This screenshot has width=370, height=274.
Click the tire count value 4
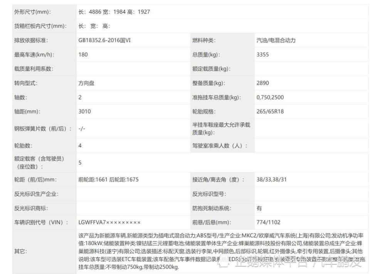tap(79, 147)
